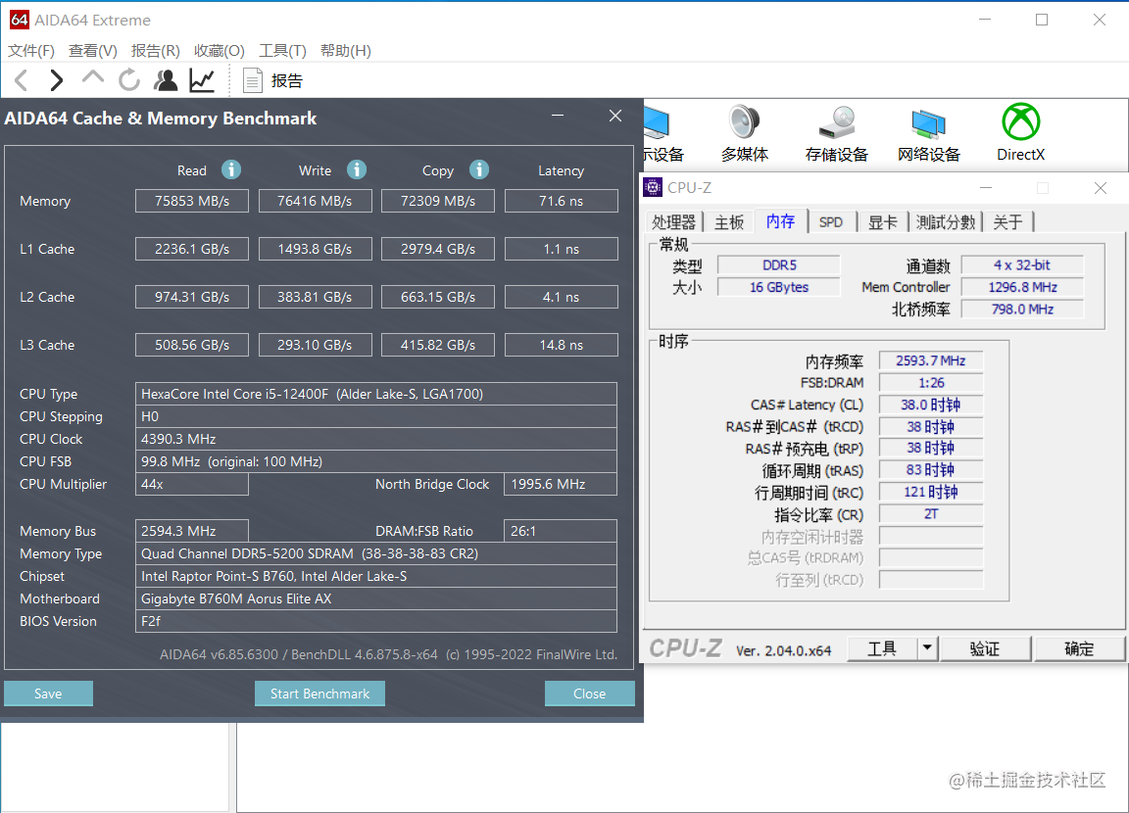Click the North Bridge Clock 1995.6 MHz value

561,484
